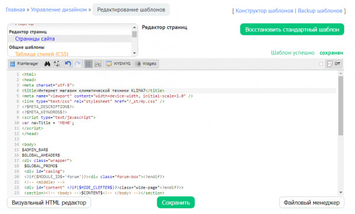Redo the last edit

(x=78, y=64)
